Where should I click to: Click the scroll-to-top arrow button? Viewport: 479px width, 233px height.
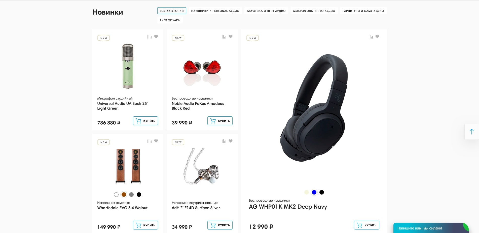coord(472,132)
